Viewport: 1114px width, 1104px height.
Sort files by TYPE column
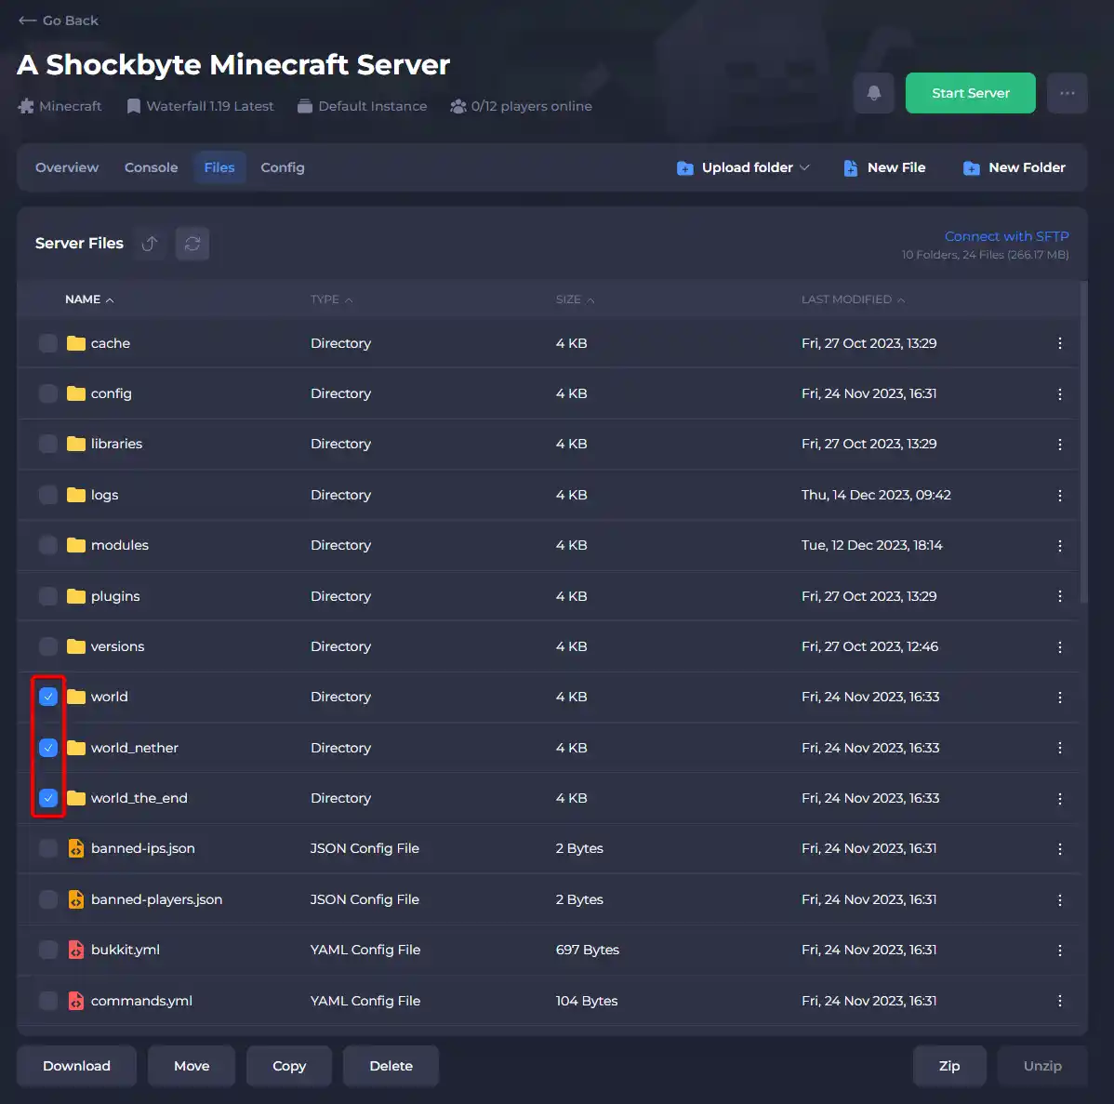click(x=331, y=299)
